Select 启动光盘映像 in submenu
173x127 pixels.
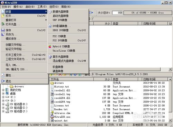coord(68,16)
